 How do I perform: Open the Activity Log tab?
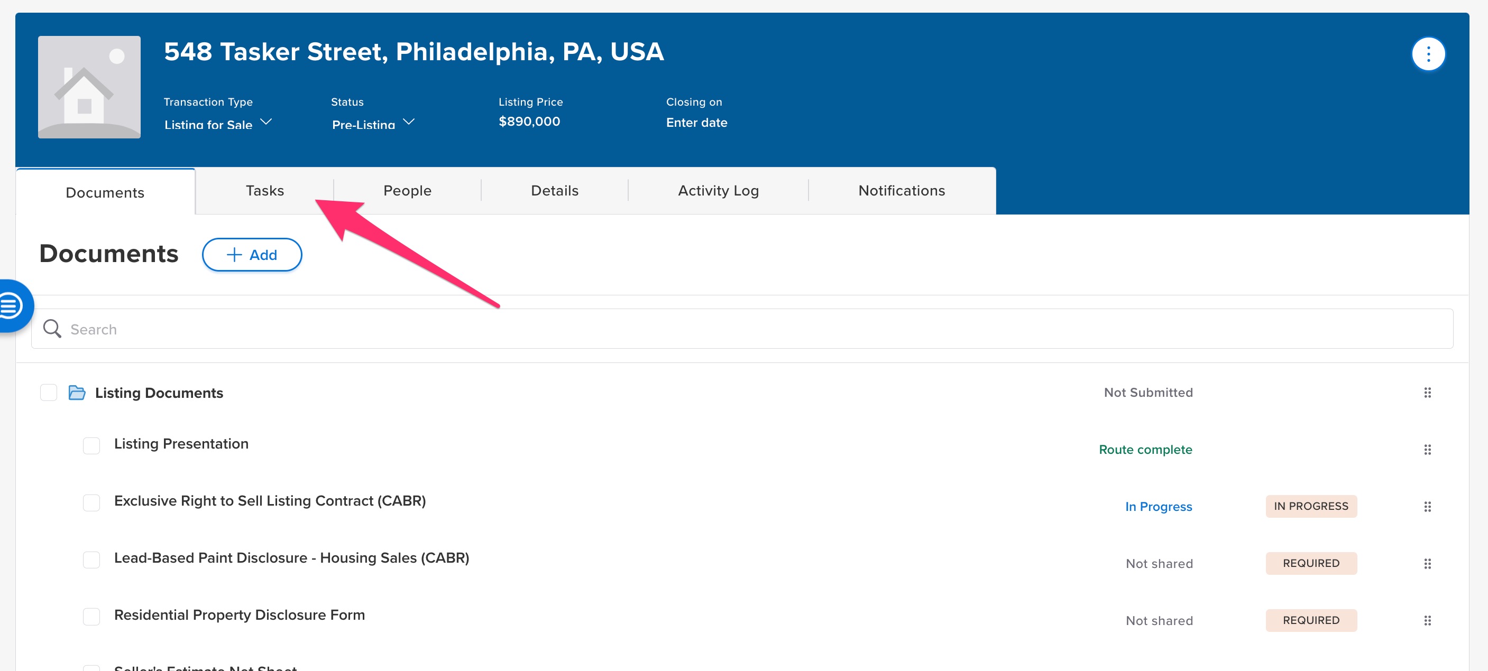pos(718,191)
